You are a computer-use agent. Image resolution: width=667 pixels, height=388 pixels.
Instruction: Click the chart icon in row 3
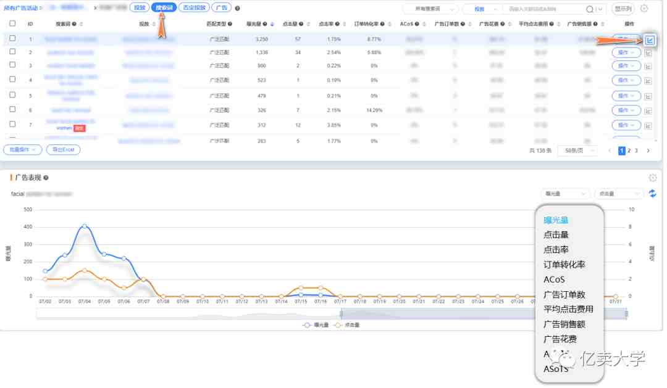point(648,65)
